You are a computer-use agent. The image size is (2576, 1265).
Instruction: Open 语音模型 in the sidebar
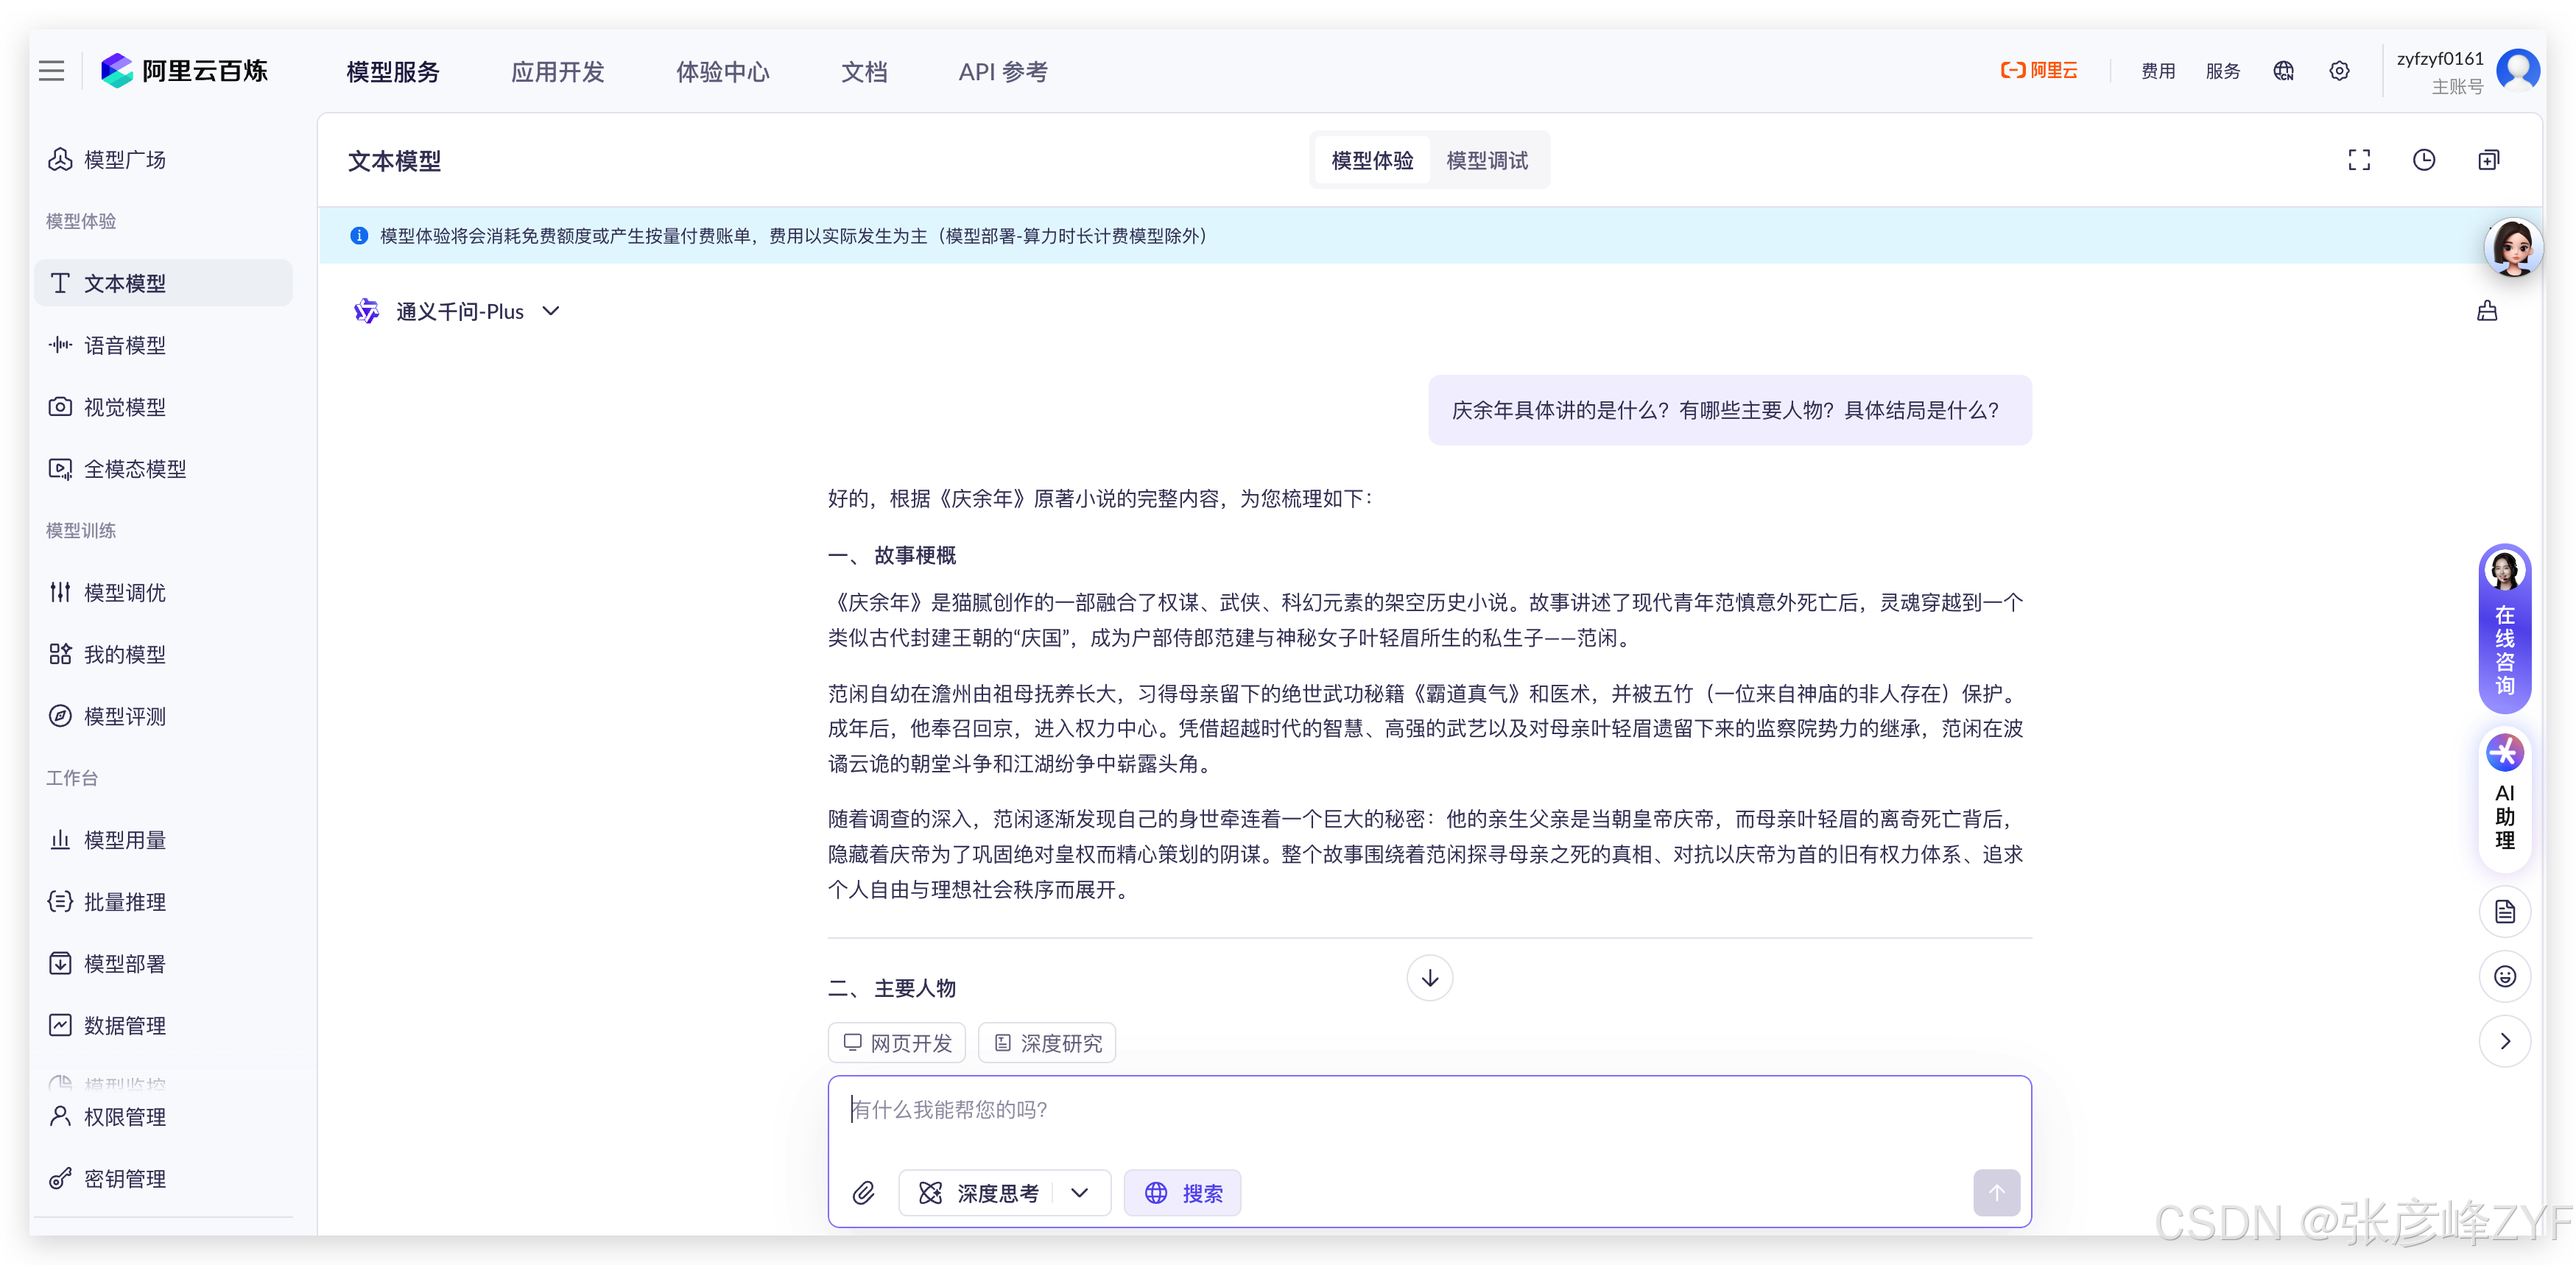[124, 346]
